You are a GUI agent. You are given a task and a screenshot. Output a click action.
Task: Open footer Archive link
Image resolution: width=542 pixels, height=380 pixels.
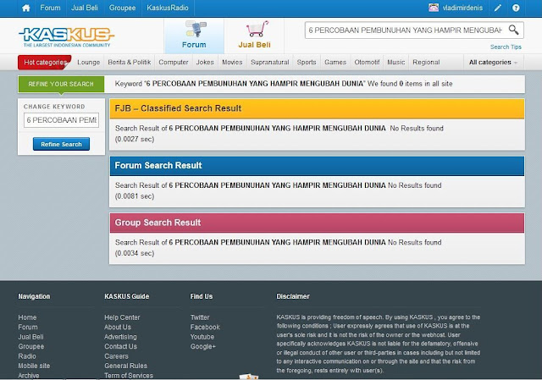point(29,375)
